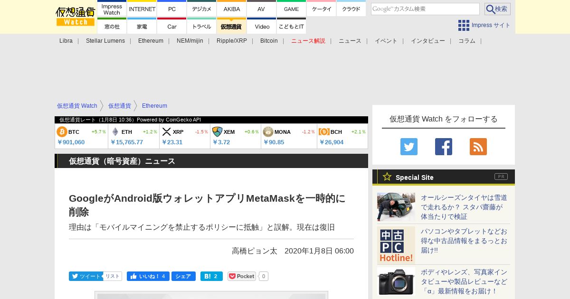Open the オールシーズンタイヤ snow tire article link
The height and width of the screenshot is (299, 570).
coord(464,207)
